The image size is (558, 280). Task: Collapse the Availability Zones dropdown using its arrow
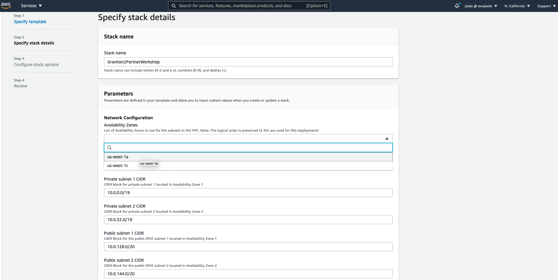(x=387, y=138)
